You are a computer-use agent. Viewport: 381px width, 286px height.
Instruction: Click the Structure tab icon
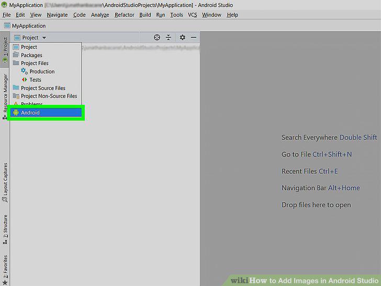tap(5, 242)
